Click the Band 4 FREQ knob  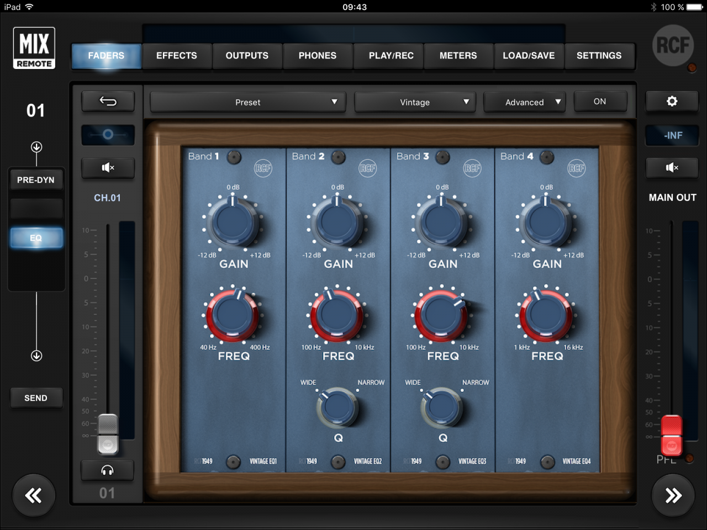[546, 315]
